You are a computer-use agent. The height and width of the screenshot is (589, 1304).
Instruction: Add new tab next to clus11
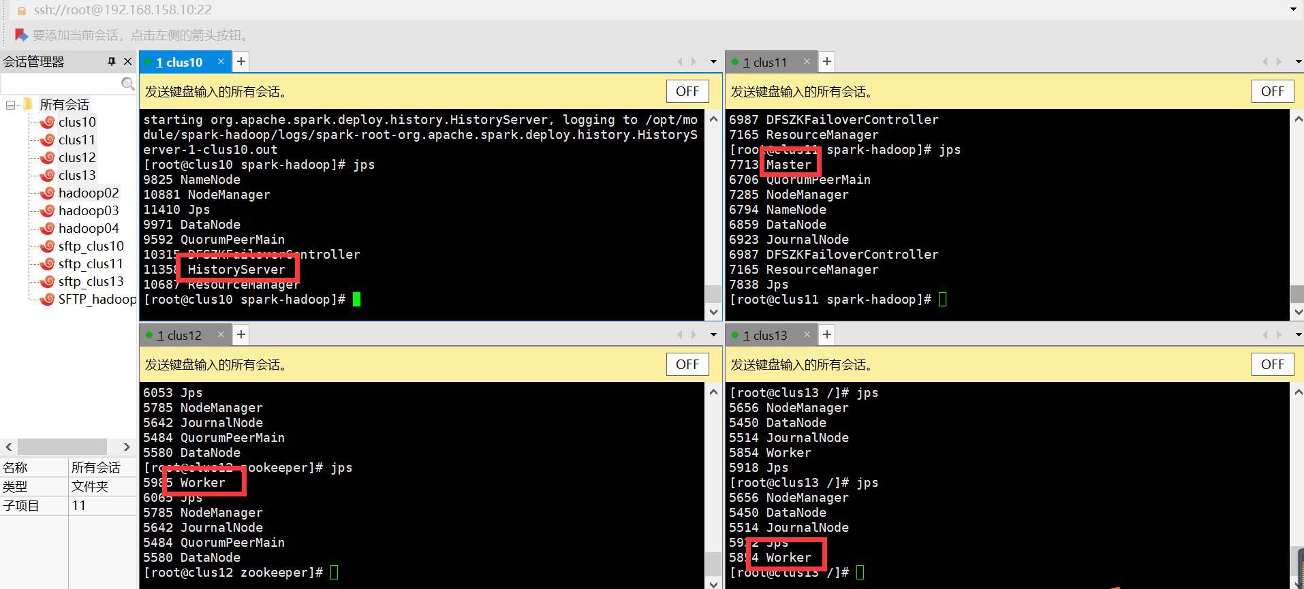(x=827, y=61)
